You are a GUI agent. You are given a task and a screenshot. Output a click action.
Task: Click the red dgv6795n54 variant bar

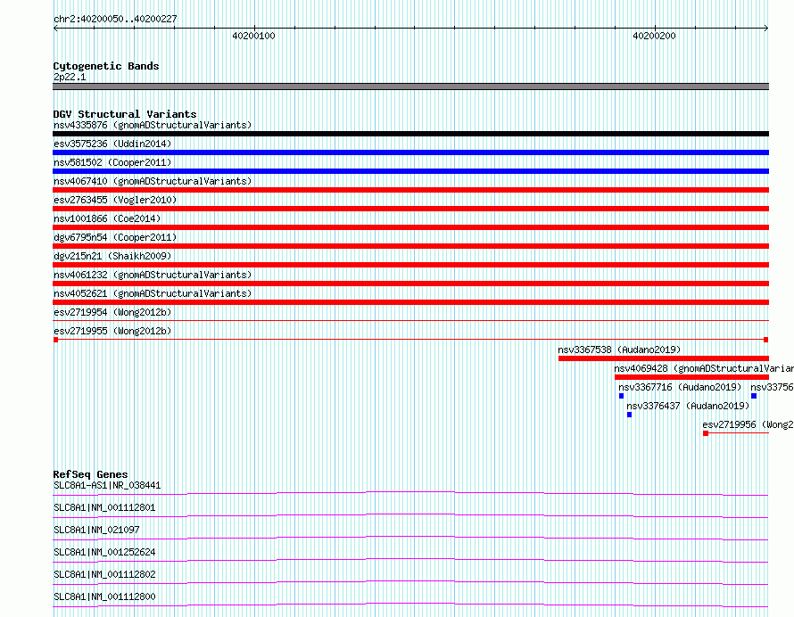410,246
